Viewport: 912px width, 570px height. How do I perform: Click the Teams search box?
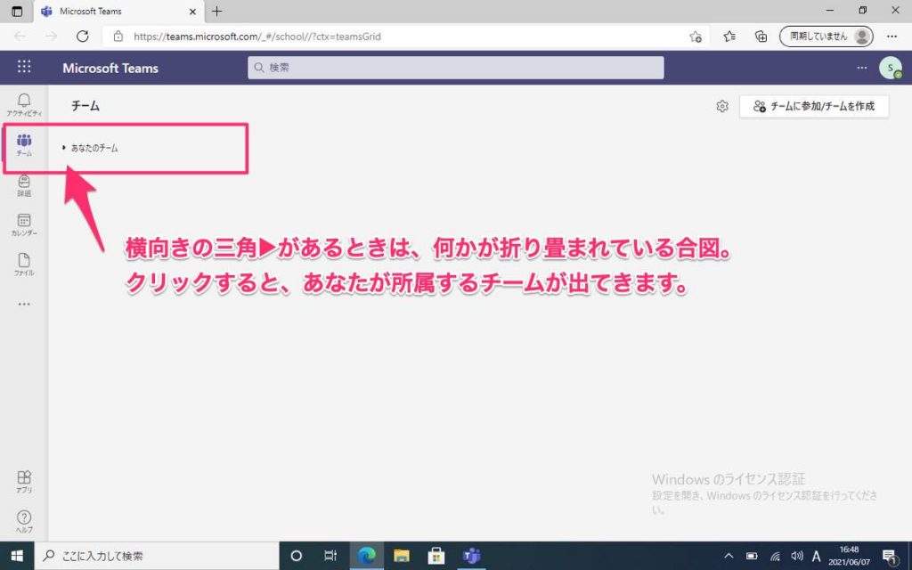455,68
